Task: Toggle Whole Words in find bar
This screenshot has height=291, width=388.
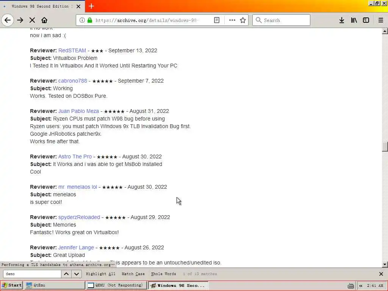Action: (164, 274)
